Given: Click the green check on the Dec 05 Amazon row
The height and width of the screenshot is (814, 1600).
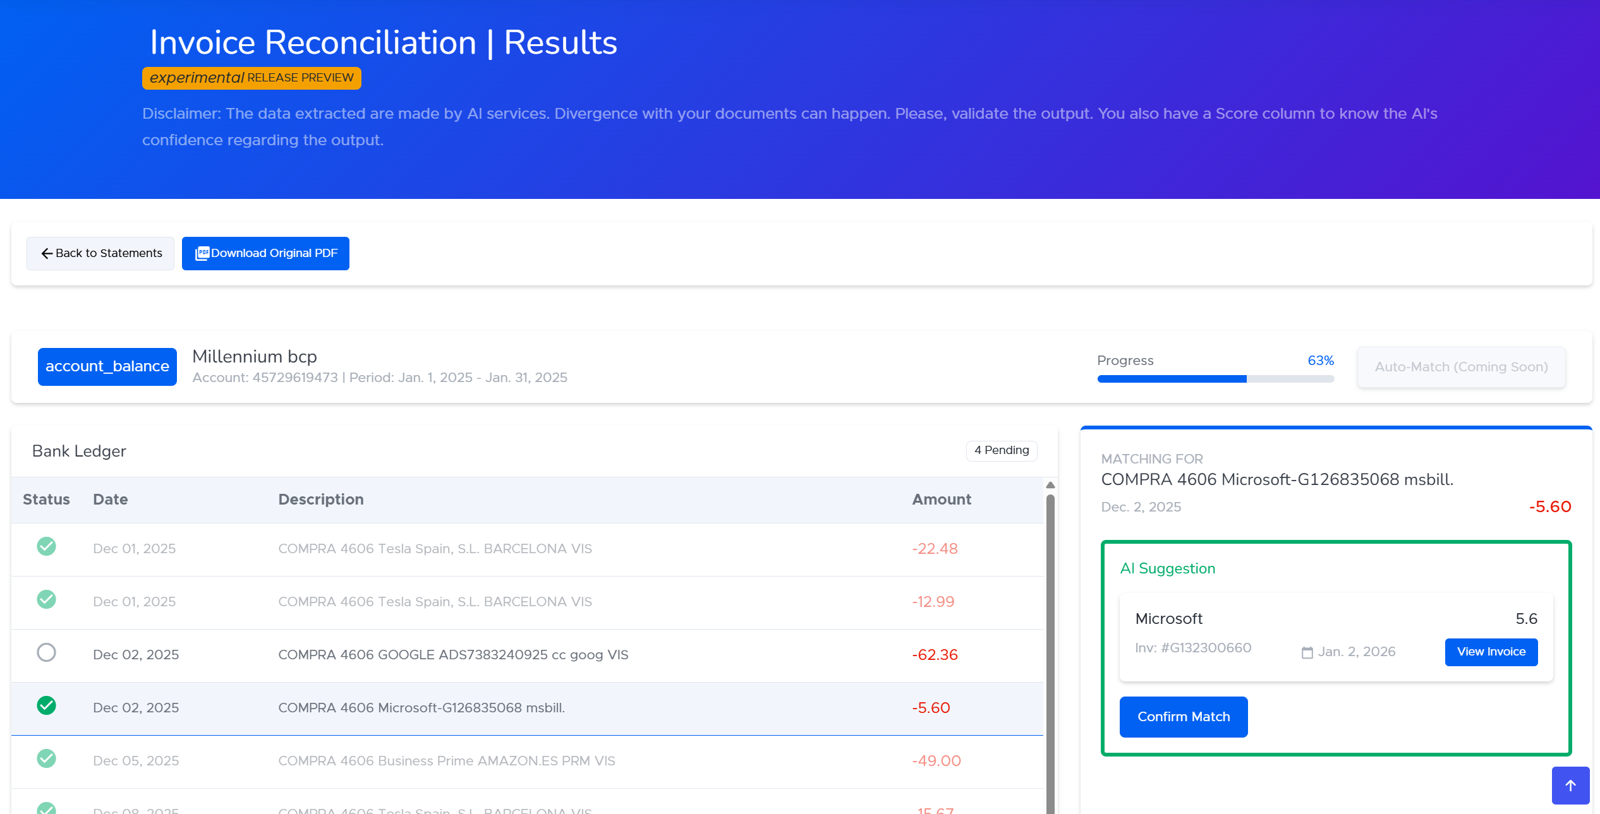Looking at the screenshot, I should tap(46, 760).
